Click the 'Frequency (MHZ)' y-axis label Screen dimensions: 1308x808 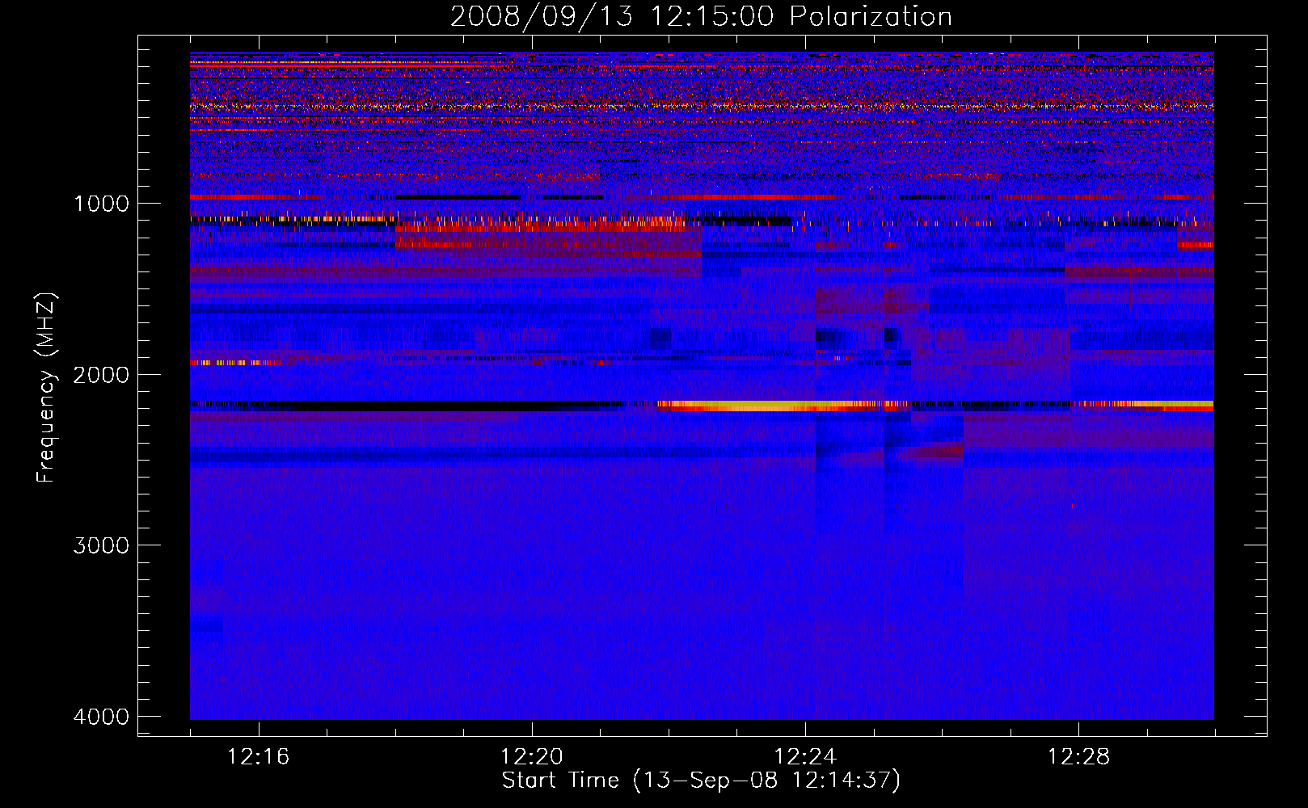click(x=46, y=388)
